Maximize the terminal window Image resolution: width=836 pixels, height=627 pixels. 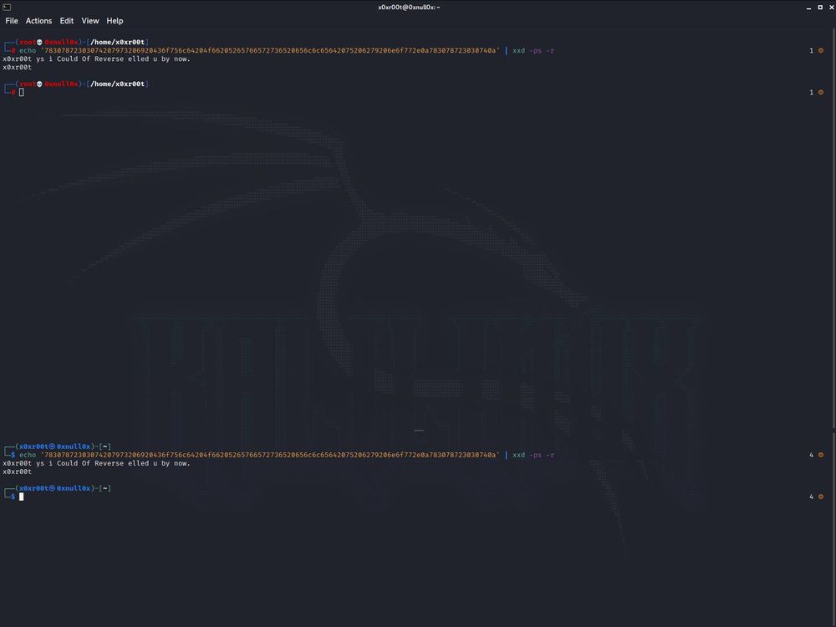(818, 7)
